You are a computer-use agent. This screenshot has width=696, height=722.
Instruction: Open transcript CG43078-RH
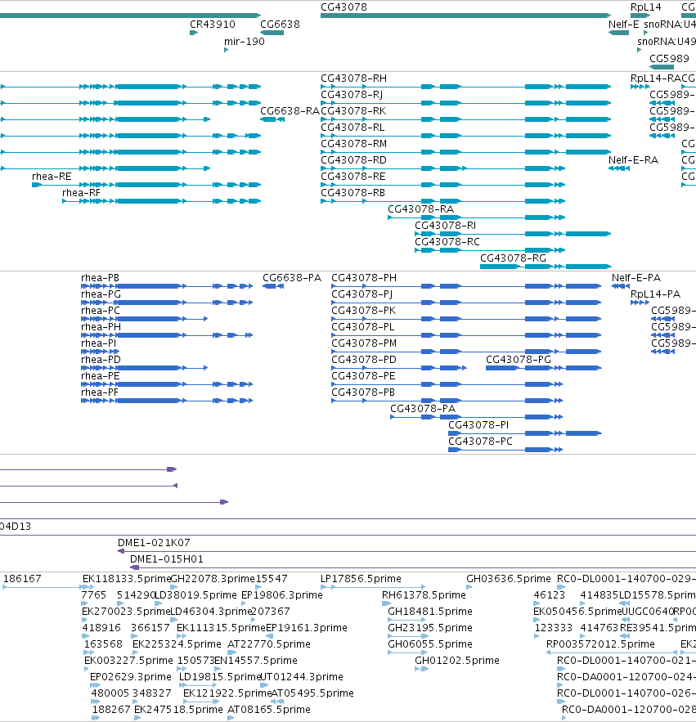465,87
